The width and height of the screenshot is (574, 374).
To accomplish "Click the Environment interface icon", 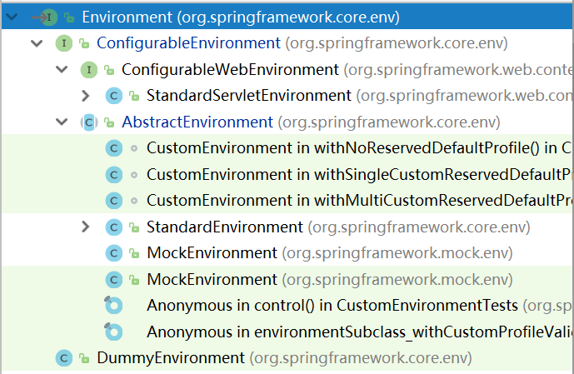I will pos(48,17).
